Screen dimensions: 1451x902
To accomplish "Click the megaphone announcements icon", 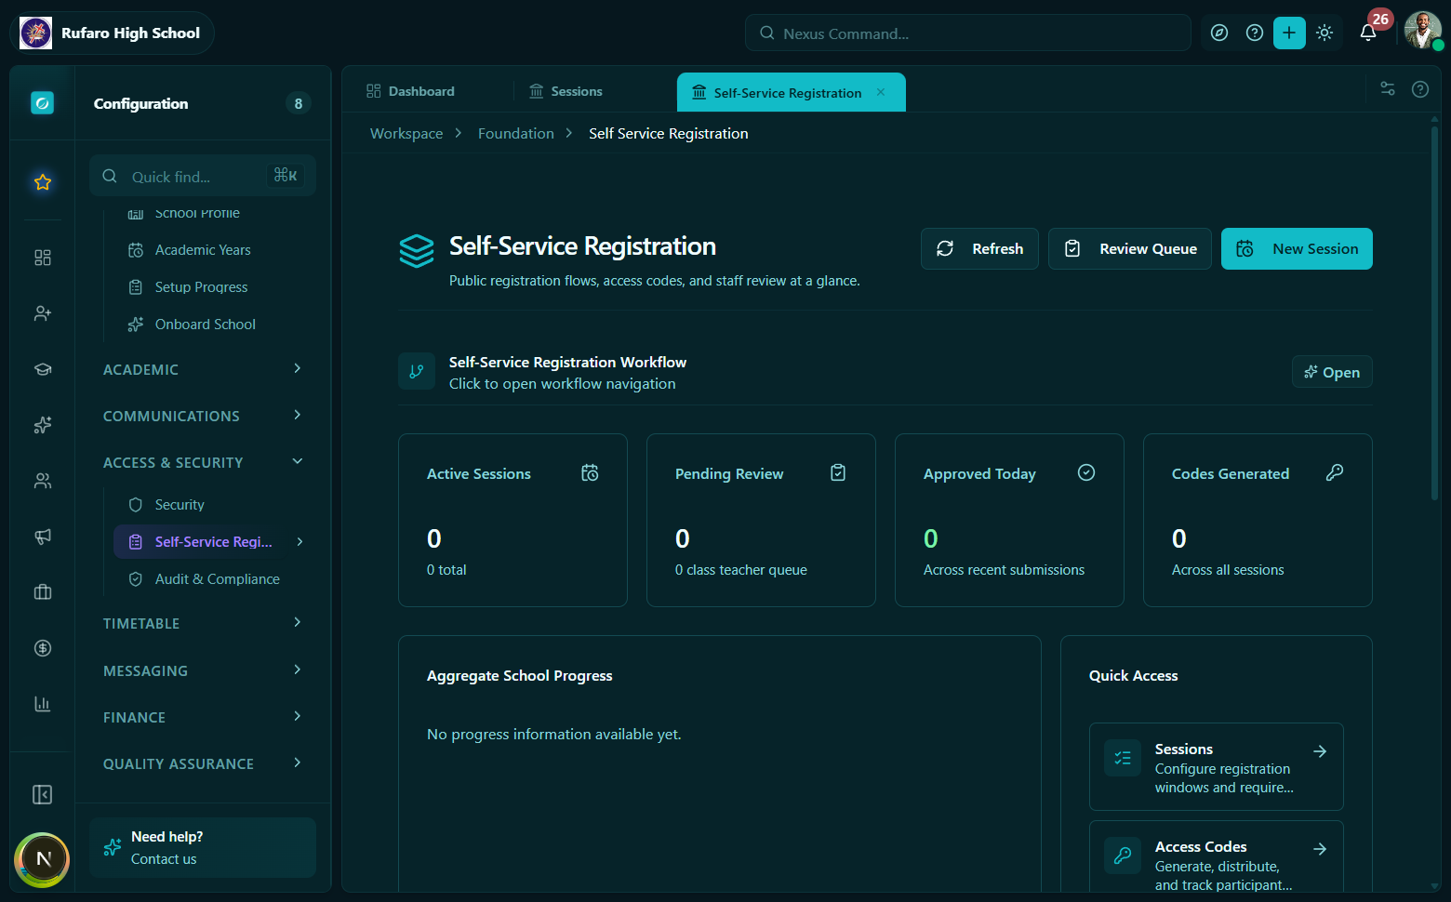I will [x=43, y=537].
